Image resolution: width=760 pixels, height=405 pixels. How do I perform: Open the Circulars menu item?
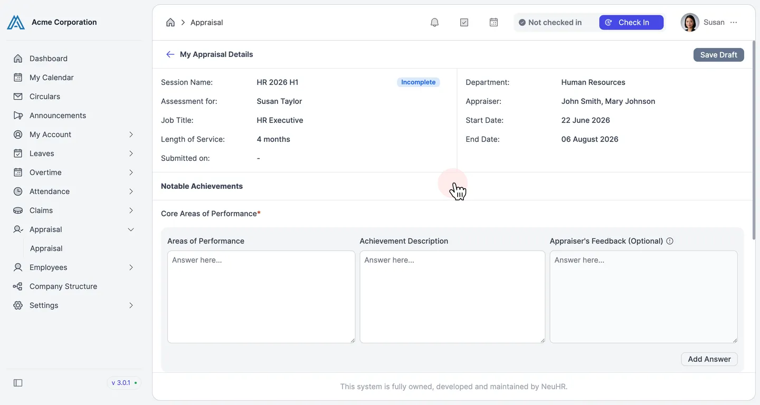coord(74,97)
